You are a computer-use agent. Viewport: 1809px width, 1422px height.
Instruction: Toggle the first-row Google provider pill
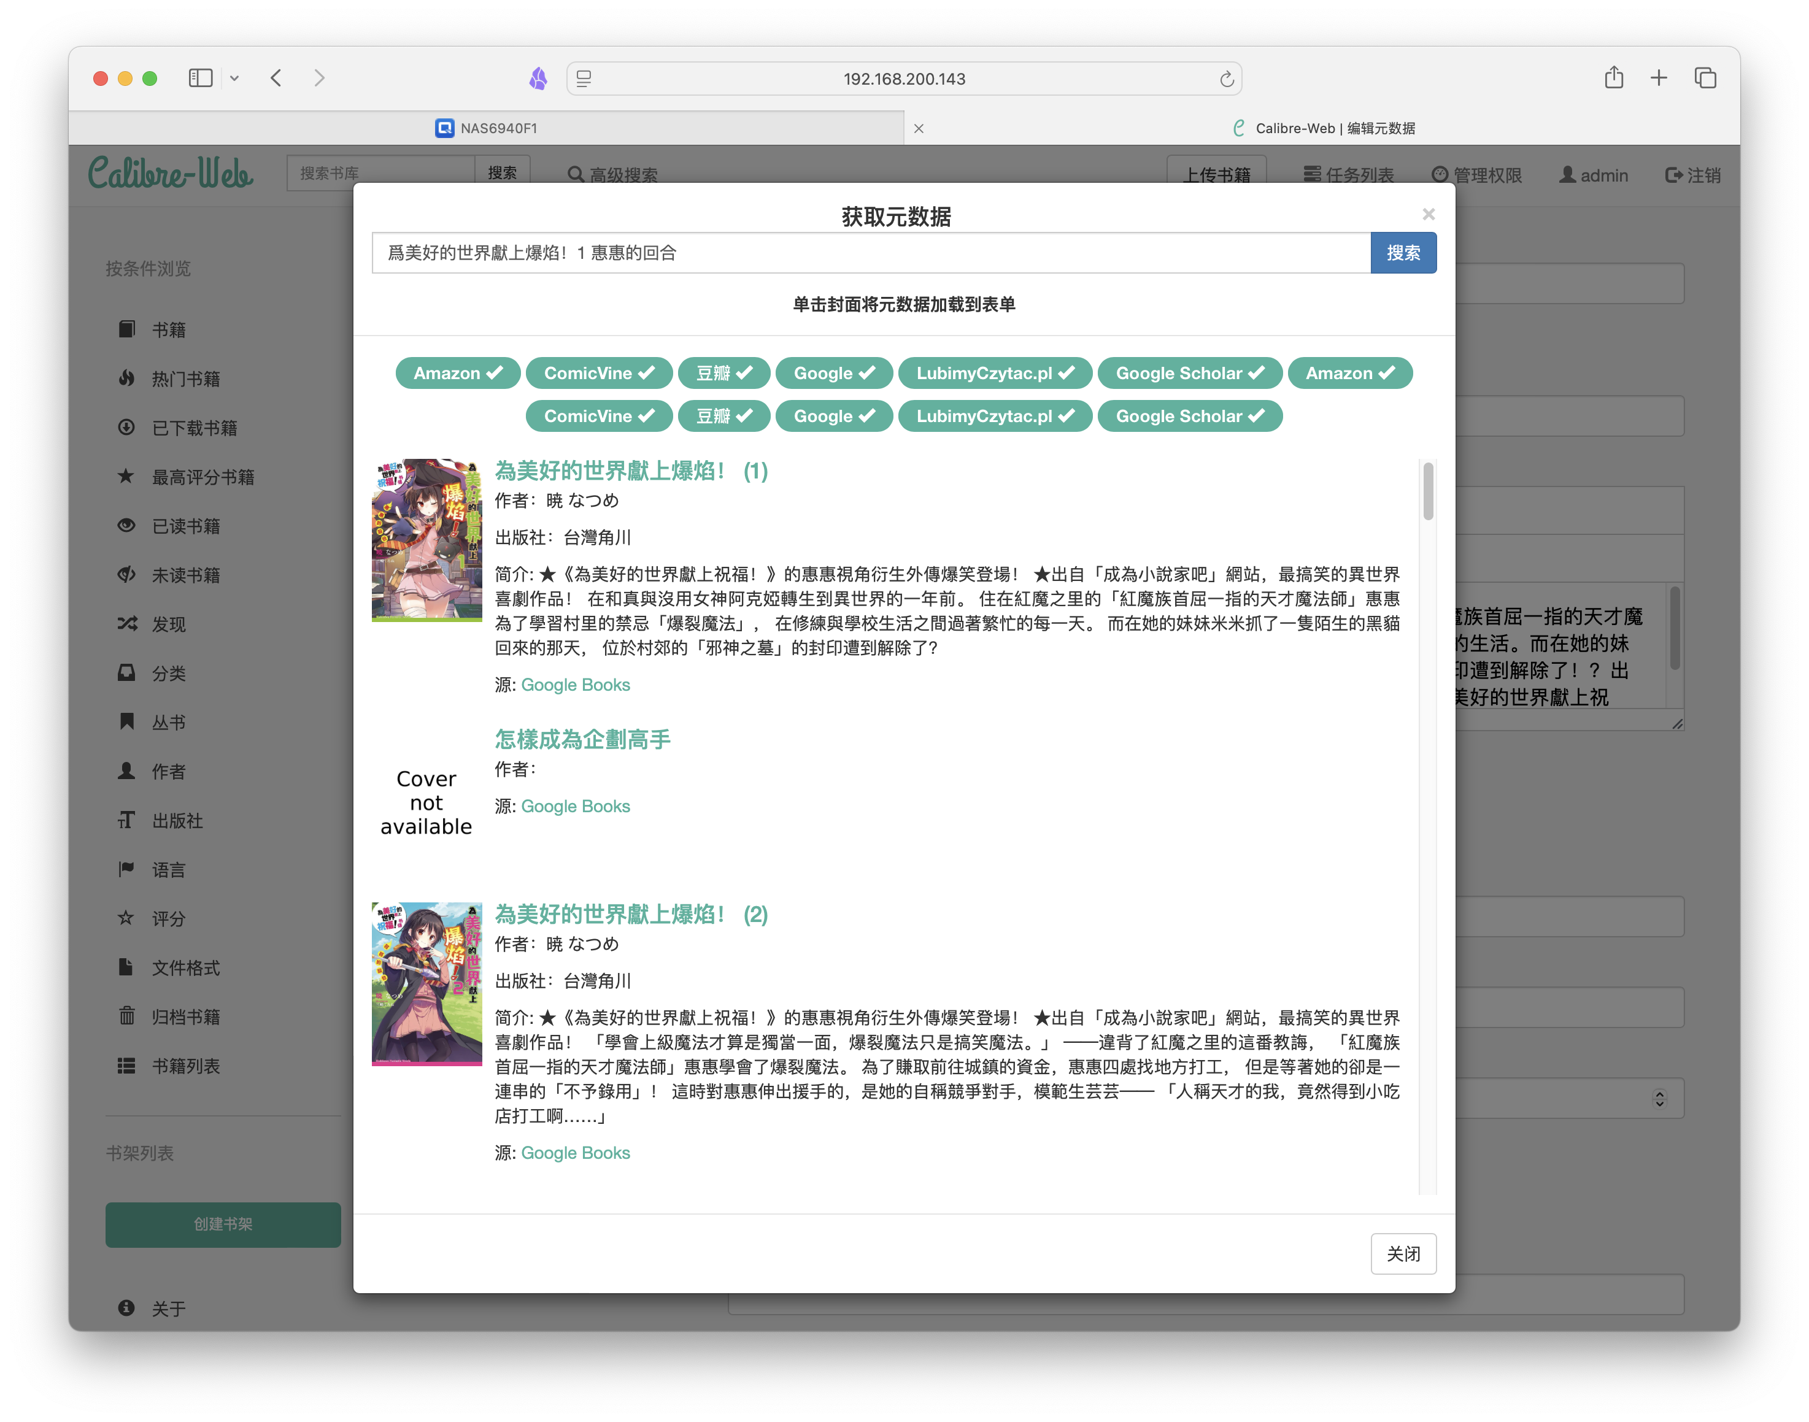click(x=834, y=373)
